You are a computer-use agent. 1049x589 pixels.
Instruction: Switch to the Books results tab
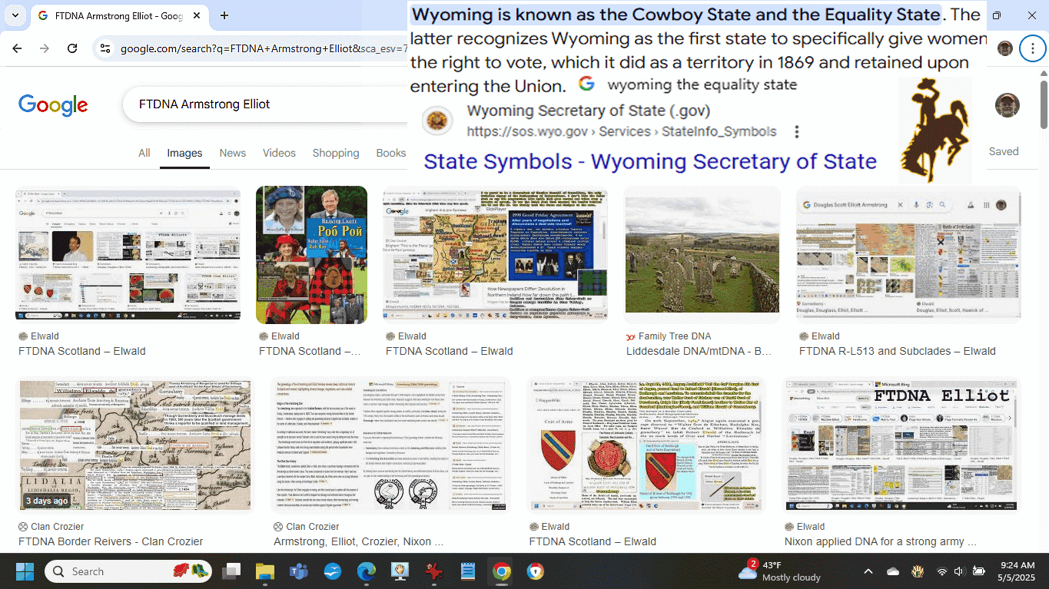(x=391, y=153)
